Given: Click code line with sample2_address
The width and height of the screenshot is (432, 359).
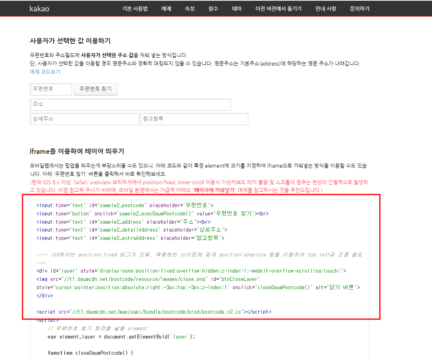Looking at the screenshot, I should 124,222.
